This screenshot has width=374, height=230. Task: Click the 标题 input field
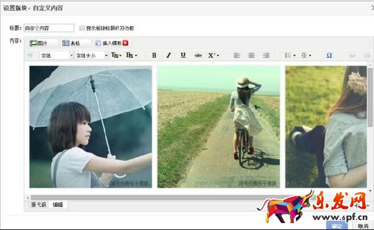tap(49, 28)
